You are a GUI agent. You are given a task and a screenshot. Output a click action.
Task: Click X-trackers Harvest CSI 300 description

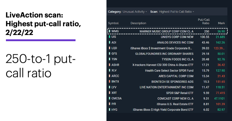(163, 65)
